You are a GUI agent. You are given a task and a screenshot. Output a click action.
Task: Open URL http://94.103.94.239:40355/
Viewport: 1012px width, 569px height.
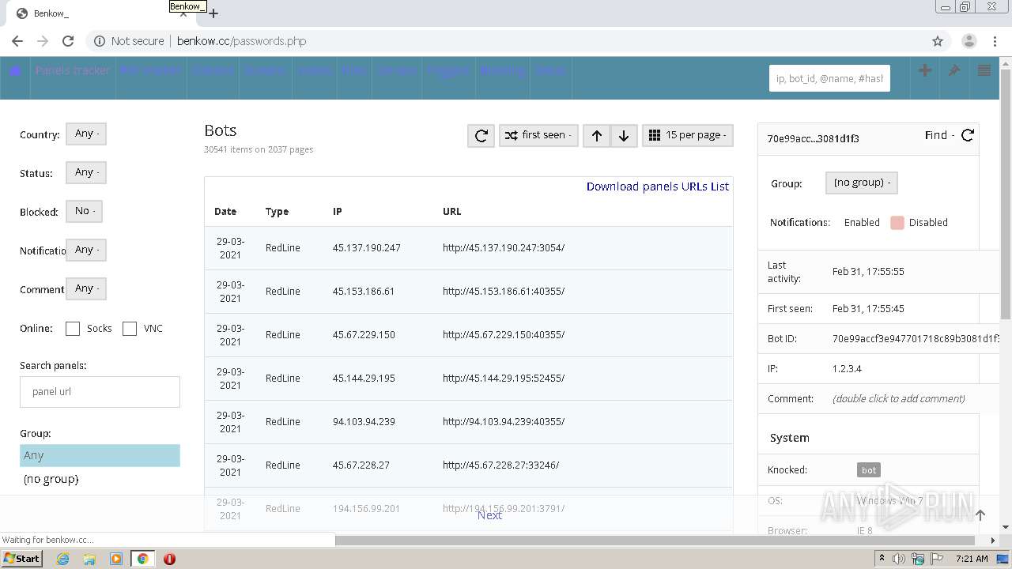pyautogui.click(x=504, y=421)
